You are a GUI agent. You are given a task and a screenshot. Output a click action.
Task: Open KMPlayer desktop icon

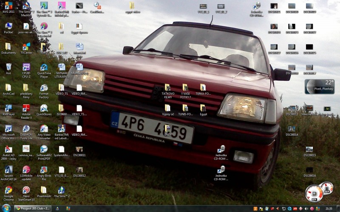coord(8,108)
